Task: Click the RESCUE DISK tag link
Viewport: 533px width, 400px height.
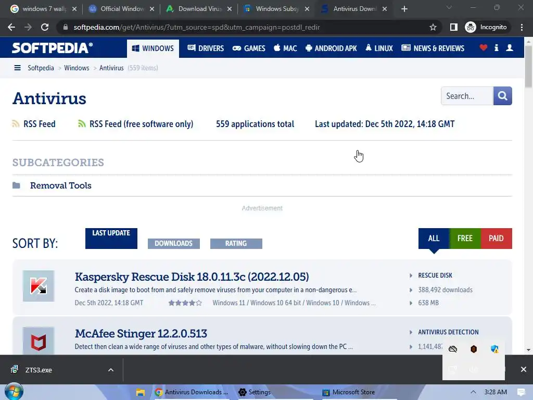Action: click(435, 276)
